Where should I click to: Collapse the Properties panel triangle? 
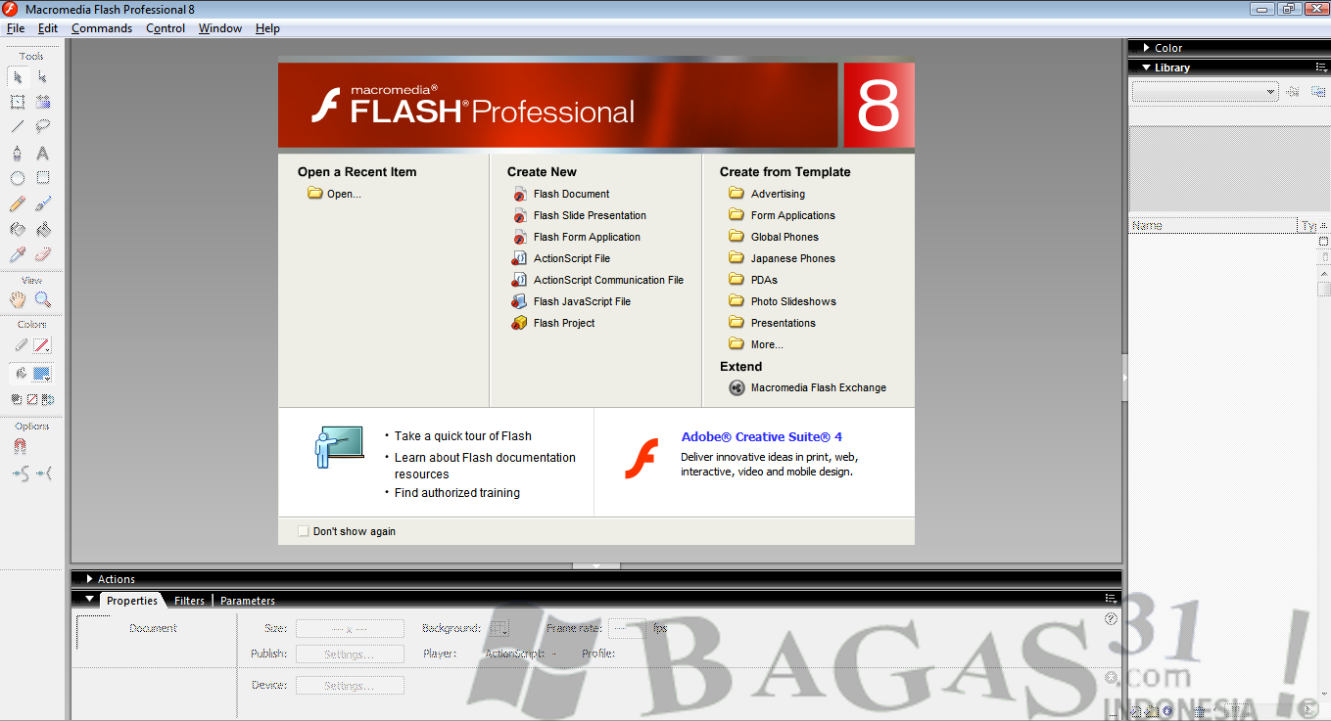point(89,600)
